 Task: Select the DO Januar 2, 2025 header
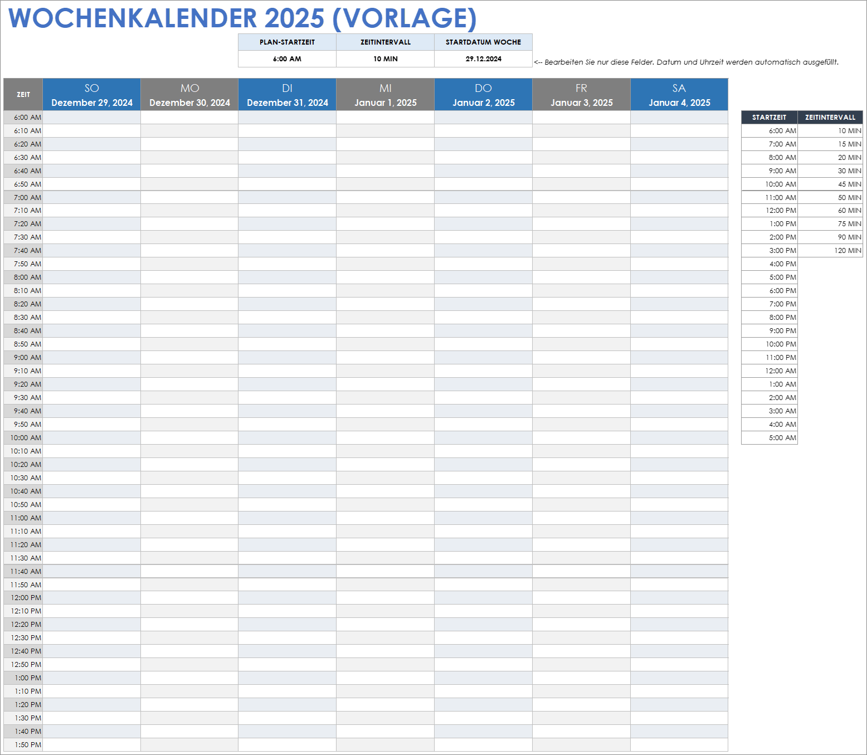pyautogui.click(x=483, y=95)
